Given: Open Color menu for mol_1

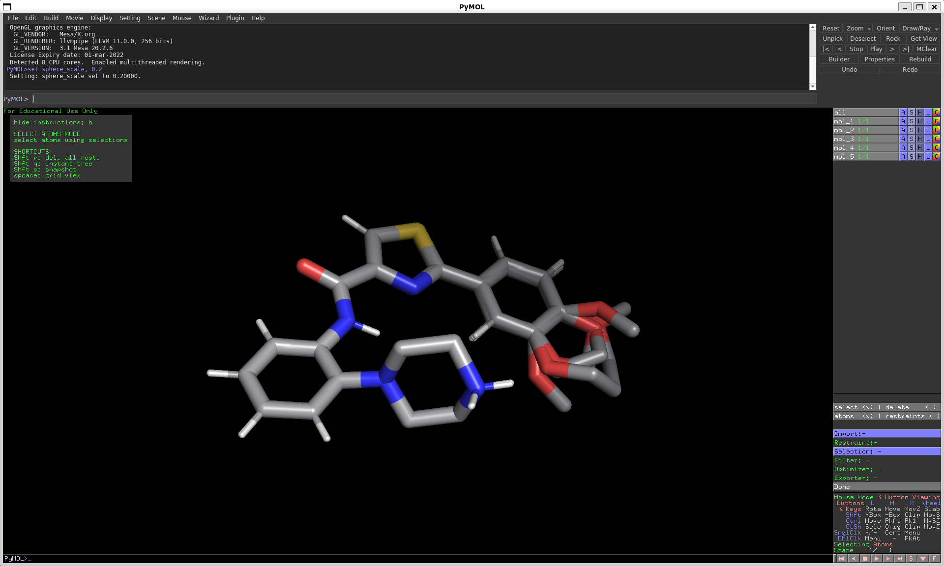Looking at the screenshot, I should coord(937,121).
